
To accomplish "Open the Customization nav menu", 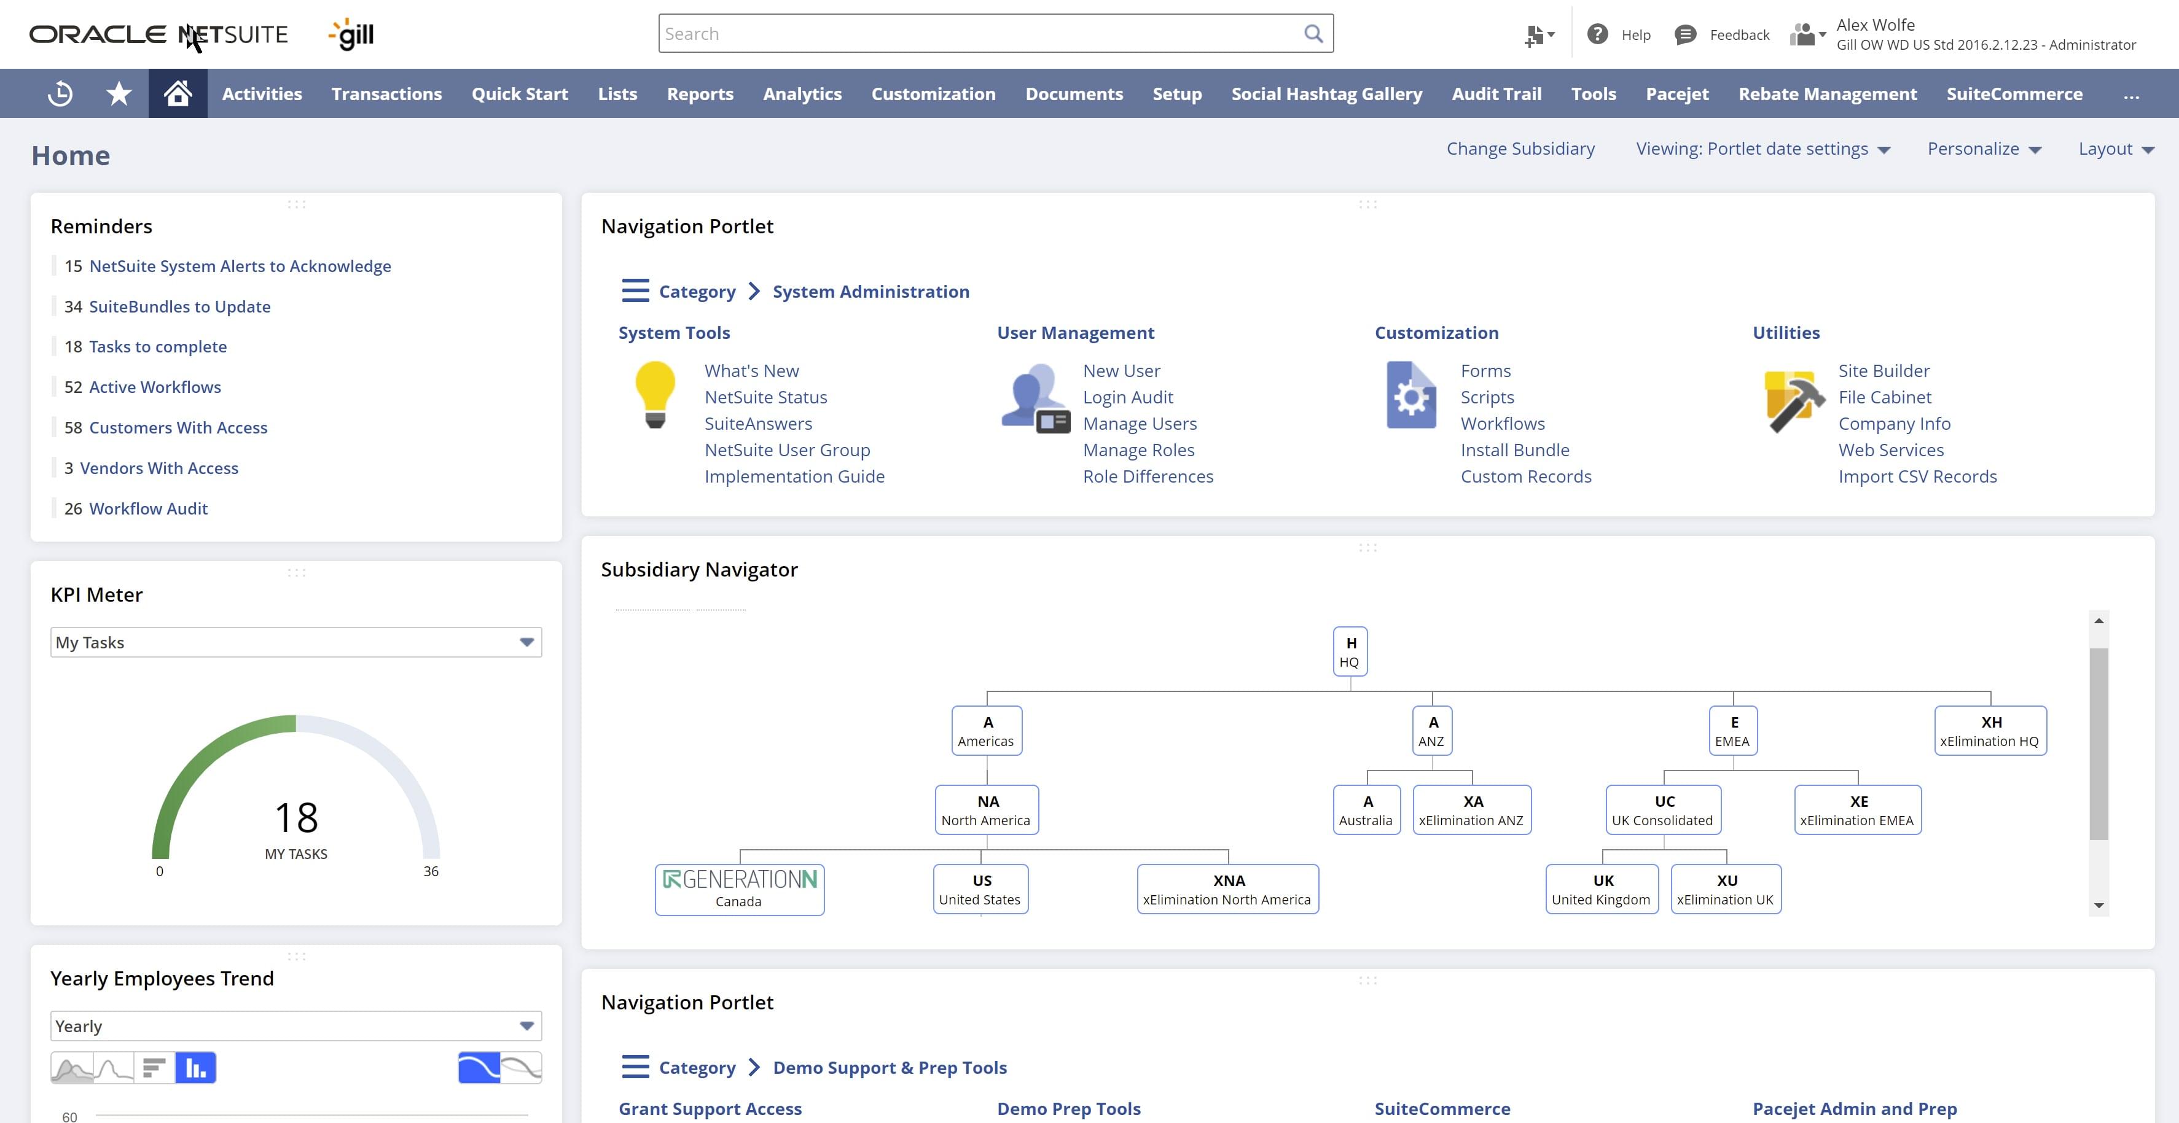I will [x=933, y=94].
